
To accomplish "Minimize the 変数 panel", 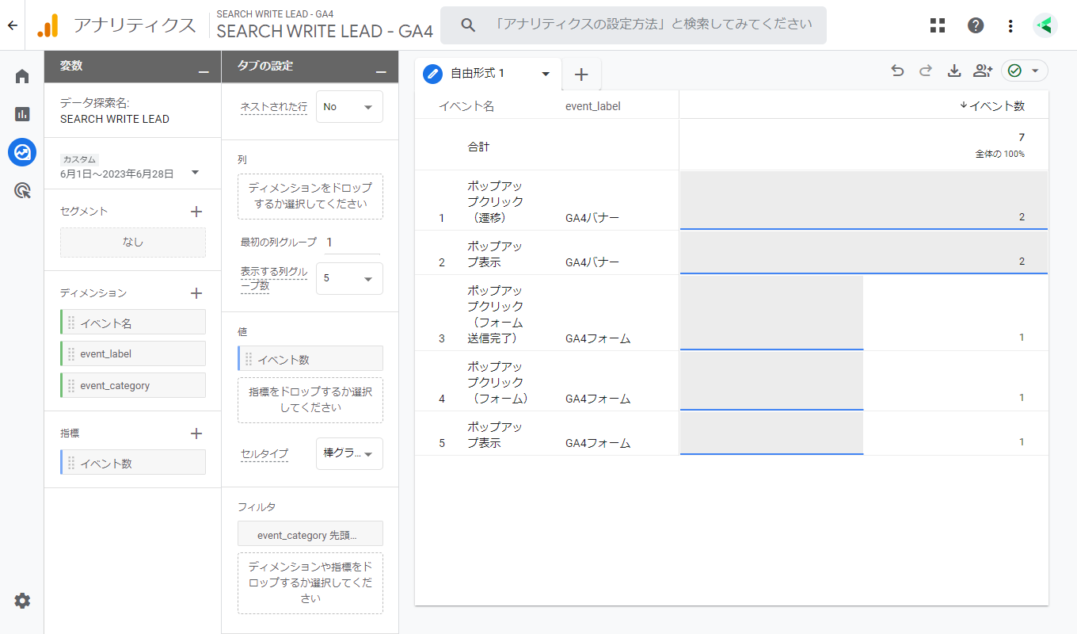I will point(204,71).
